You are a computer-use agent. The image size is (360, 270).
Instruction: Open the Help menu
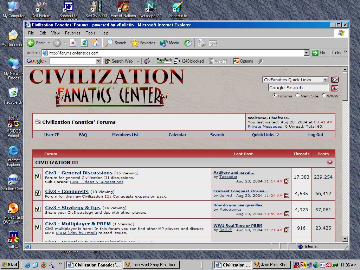[104, 33]
